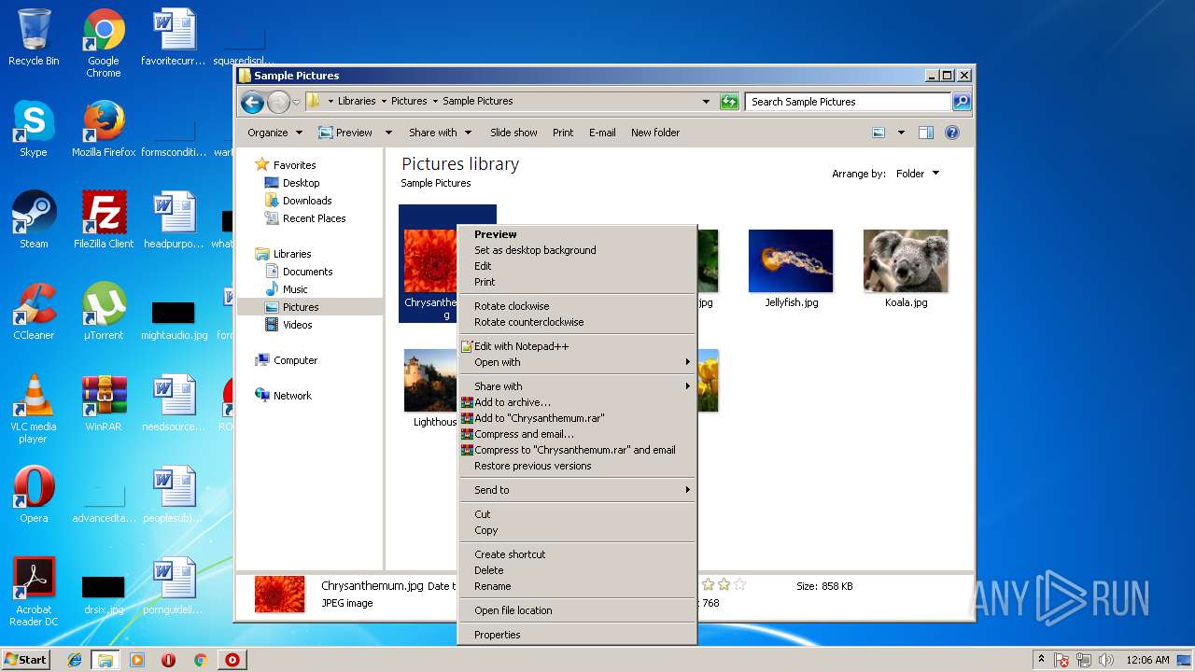Open the Recycle Bin desktop icon
The image size is (1195, 672).
point(34,37)
